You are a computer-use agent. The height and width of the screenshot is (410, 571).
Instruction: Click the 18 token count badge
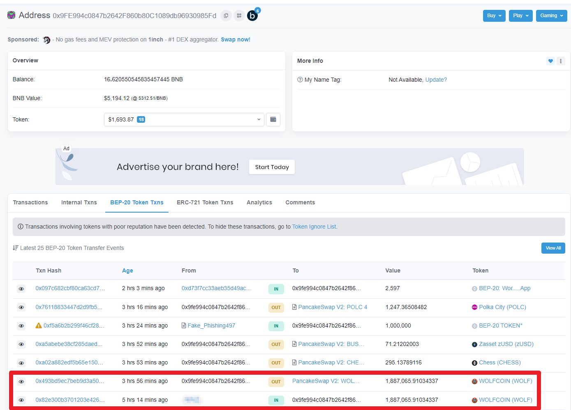141,119
